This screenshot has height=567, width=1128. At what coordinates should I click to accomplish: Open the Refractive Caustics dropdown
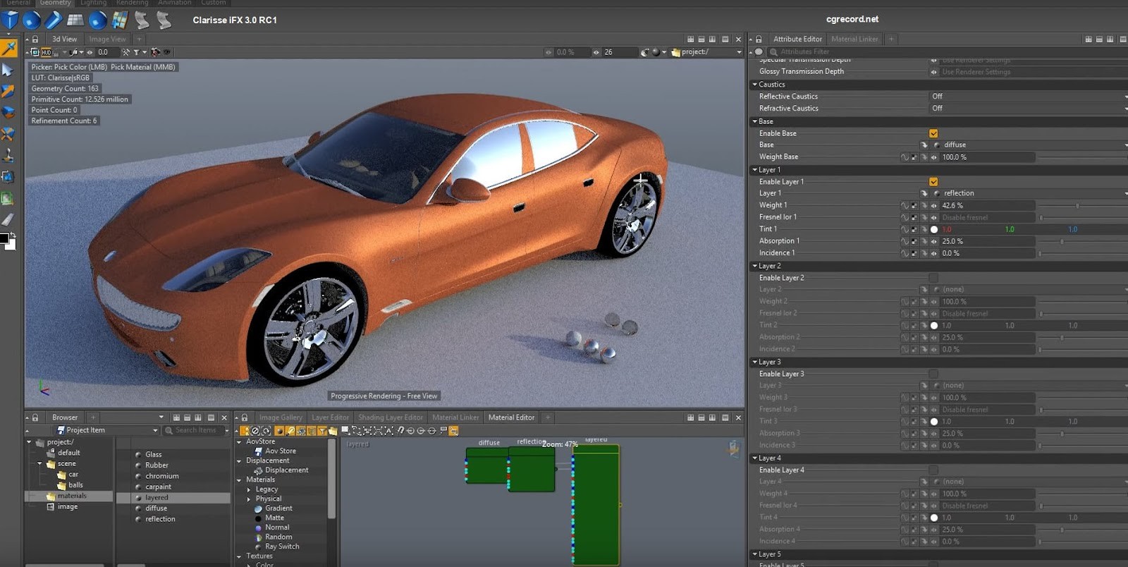(1029, 109)
